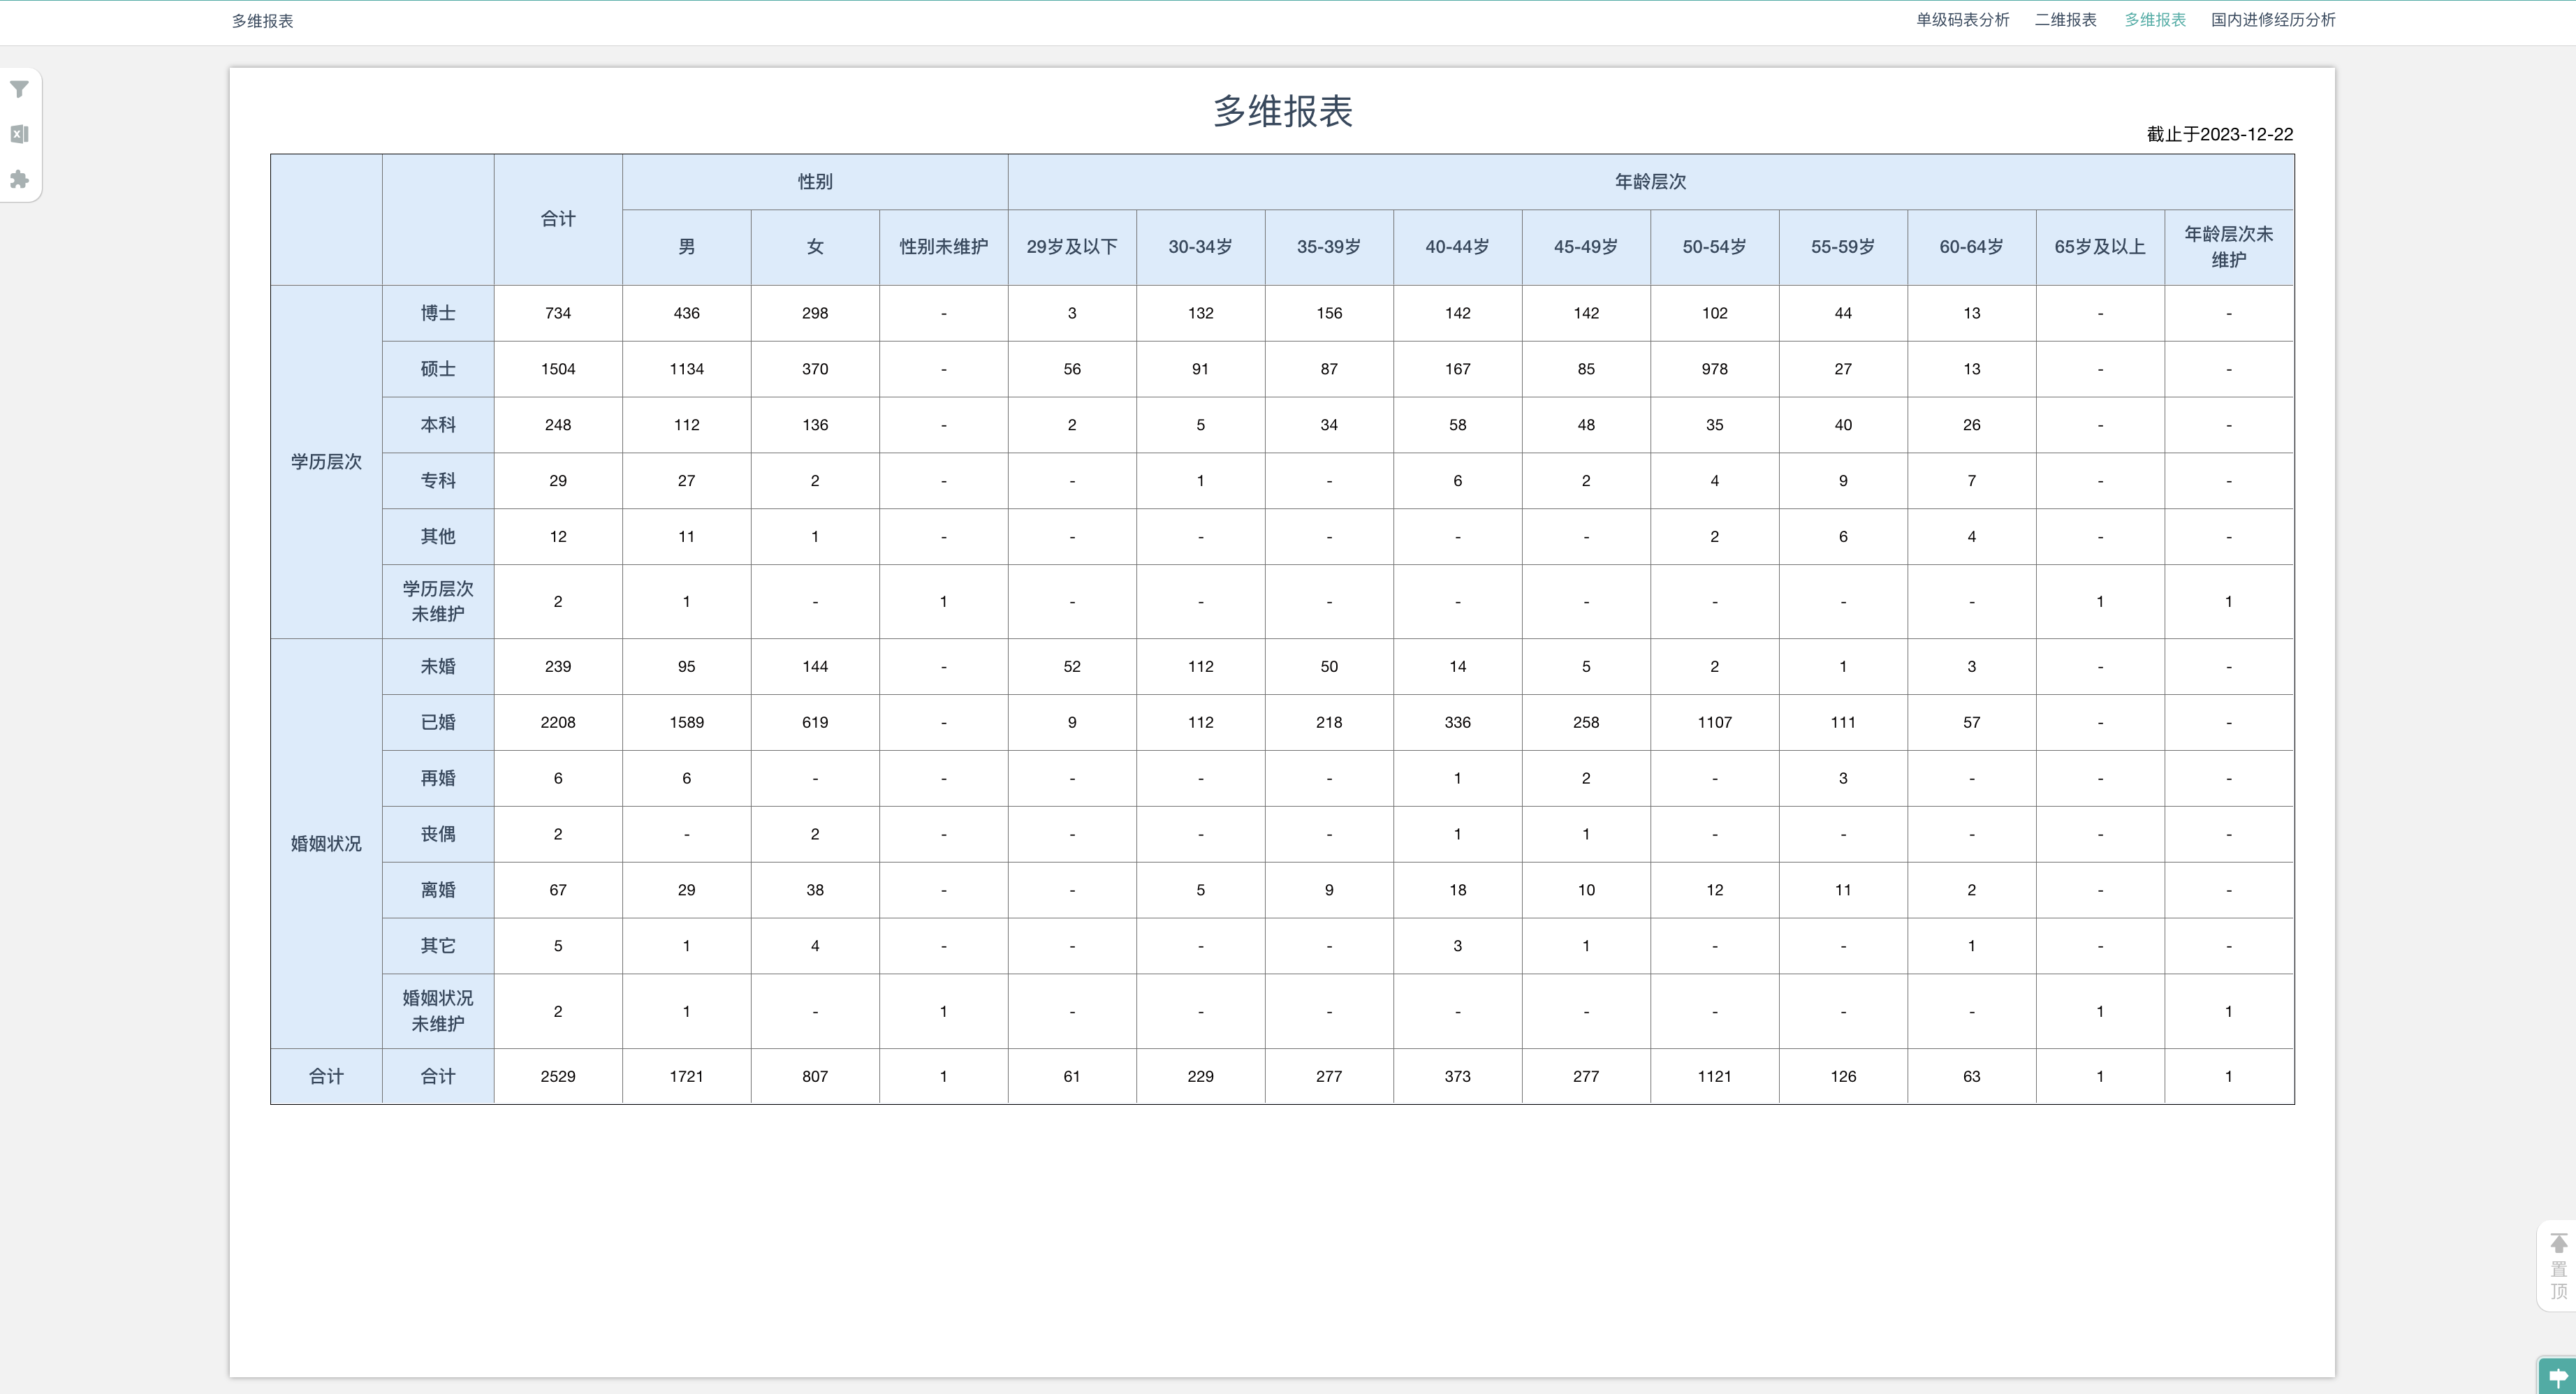Click the 学历层次 row group header
Screen dimensions: 2576x1394
coord(326,462)
